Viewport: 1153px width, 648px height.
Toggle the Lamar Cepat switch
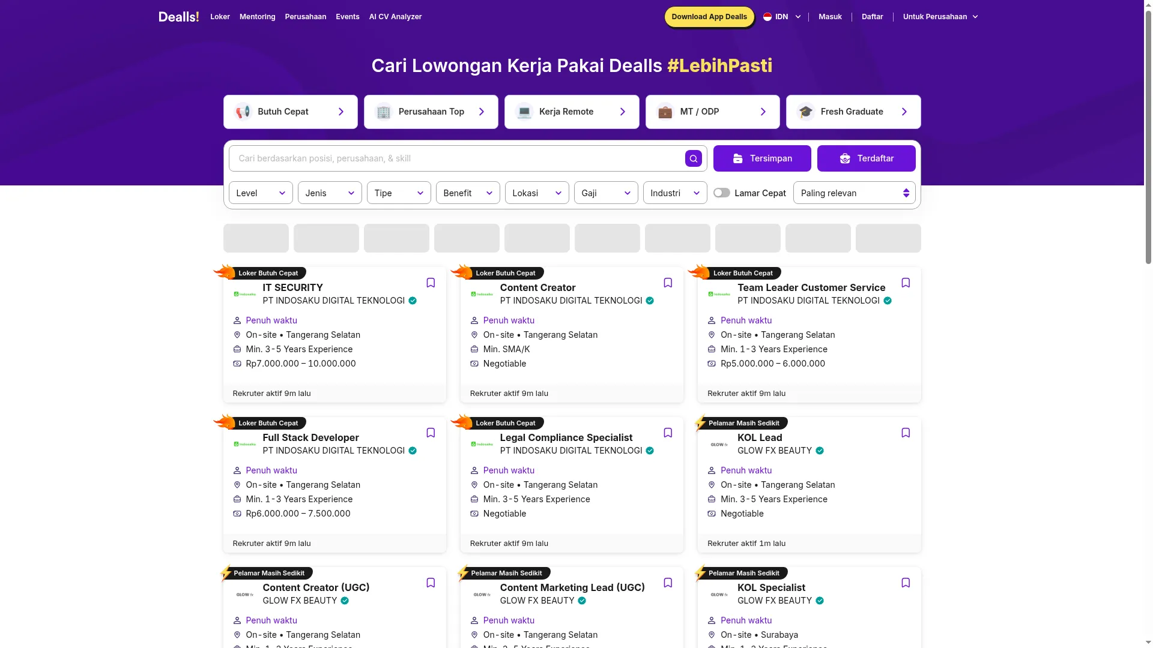coord(722,193)
